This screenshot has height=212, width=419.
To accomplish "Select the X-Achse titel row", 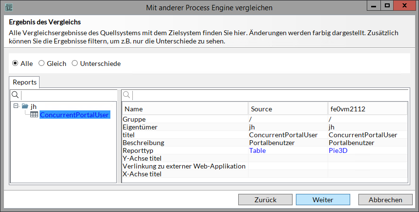I will click(265, 174).
